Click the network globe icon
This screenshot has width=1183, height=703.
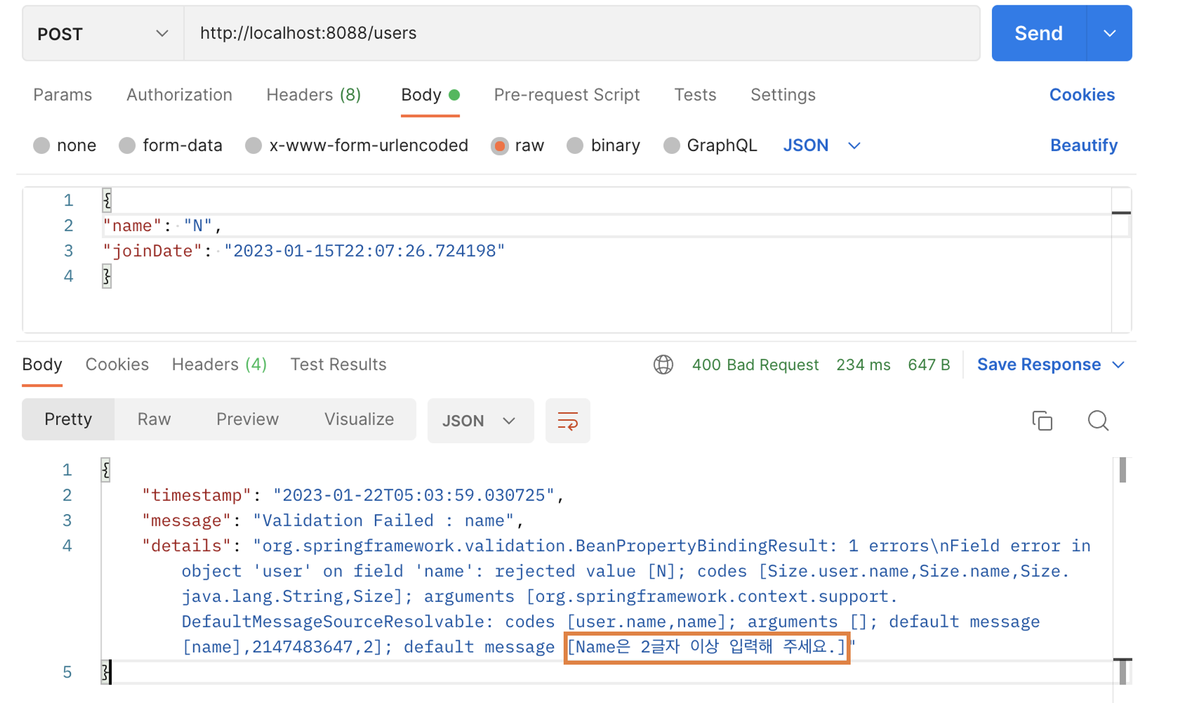pyautogui.click(x=663, y=365)
